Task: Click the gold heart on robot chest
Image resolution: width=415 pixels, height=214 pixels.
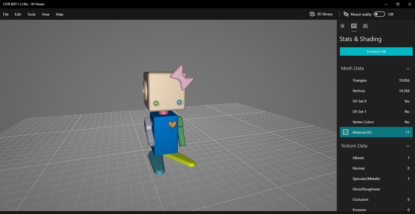Action: [172, 125]
